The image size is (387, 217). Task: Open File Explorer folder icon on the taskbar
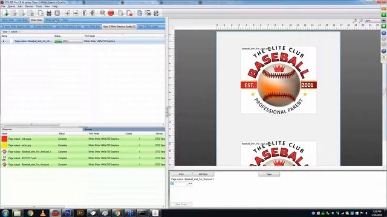click(x=18, y=213)
